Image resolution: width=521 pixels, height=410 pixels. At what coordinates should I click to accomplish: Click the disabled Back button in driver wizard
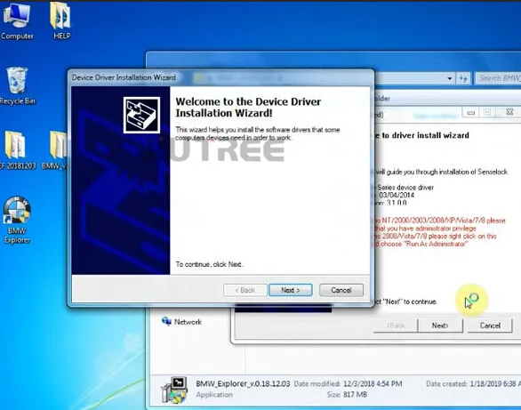pos(245,290)
